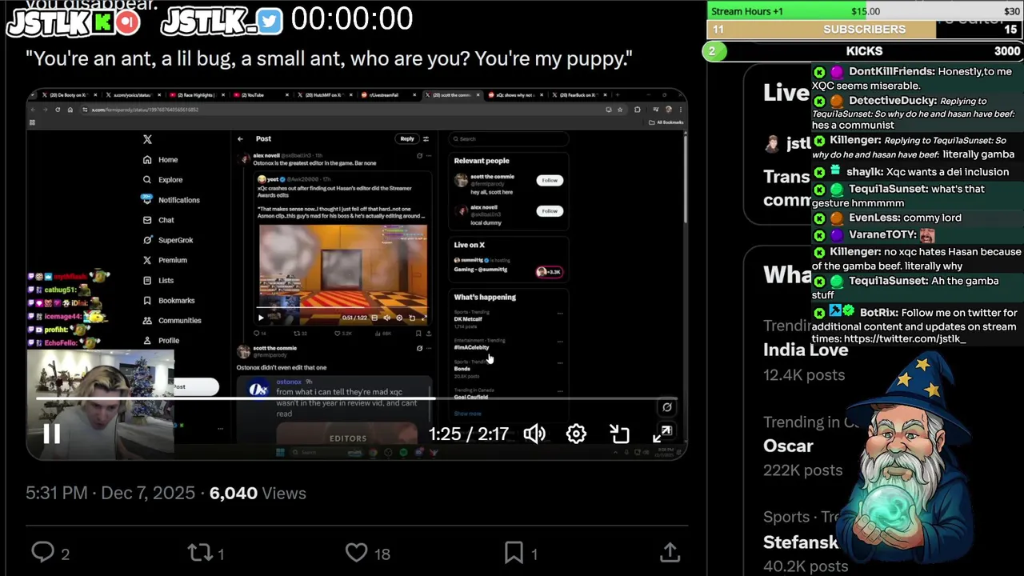Image resolution: width=1024 pixels, height=576 pixels.
Task: Toggle the bookmark icon showing 1
Action: coord(514,552)
